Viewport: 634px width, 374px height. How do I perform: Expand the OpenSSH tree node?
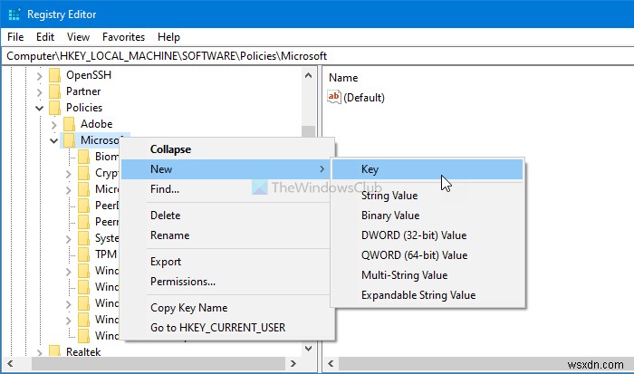[x=39, y=74]
